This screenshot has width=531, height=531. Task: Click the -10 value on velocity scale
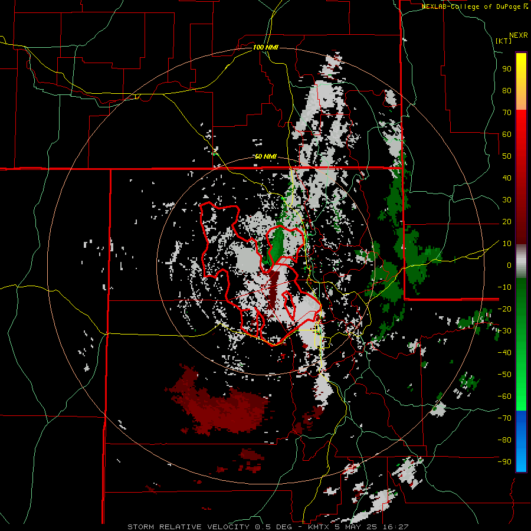[x=504, y=287]
